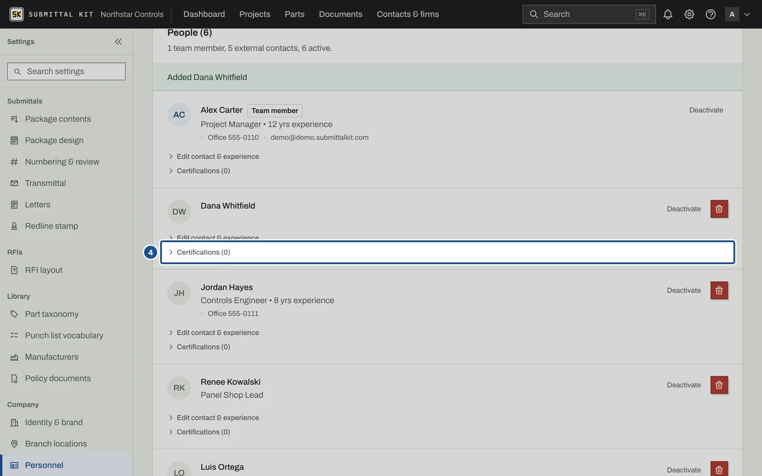The image size is (762, 476).
Task: Delete Renee Kowalski with trash icon
Action: [x=719, y=385]
